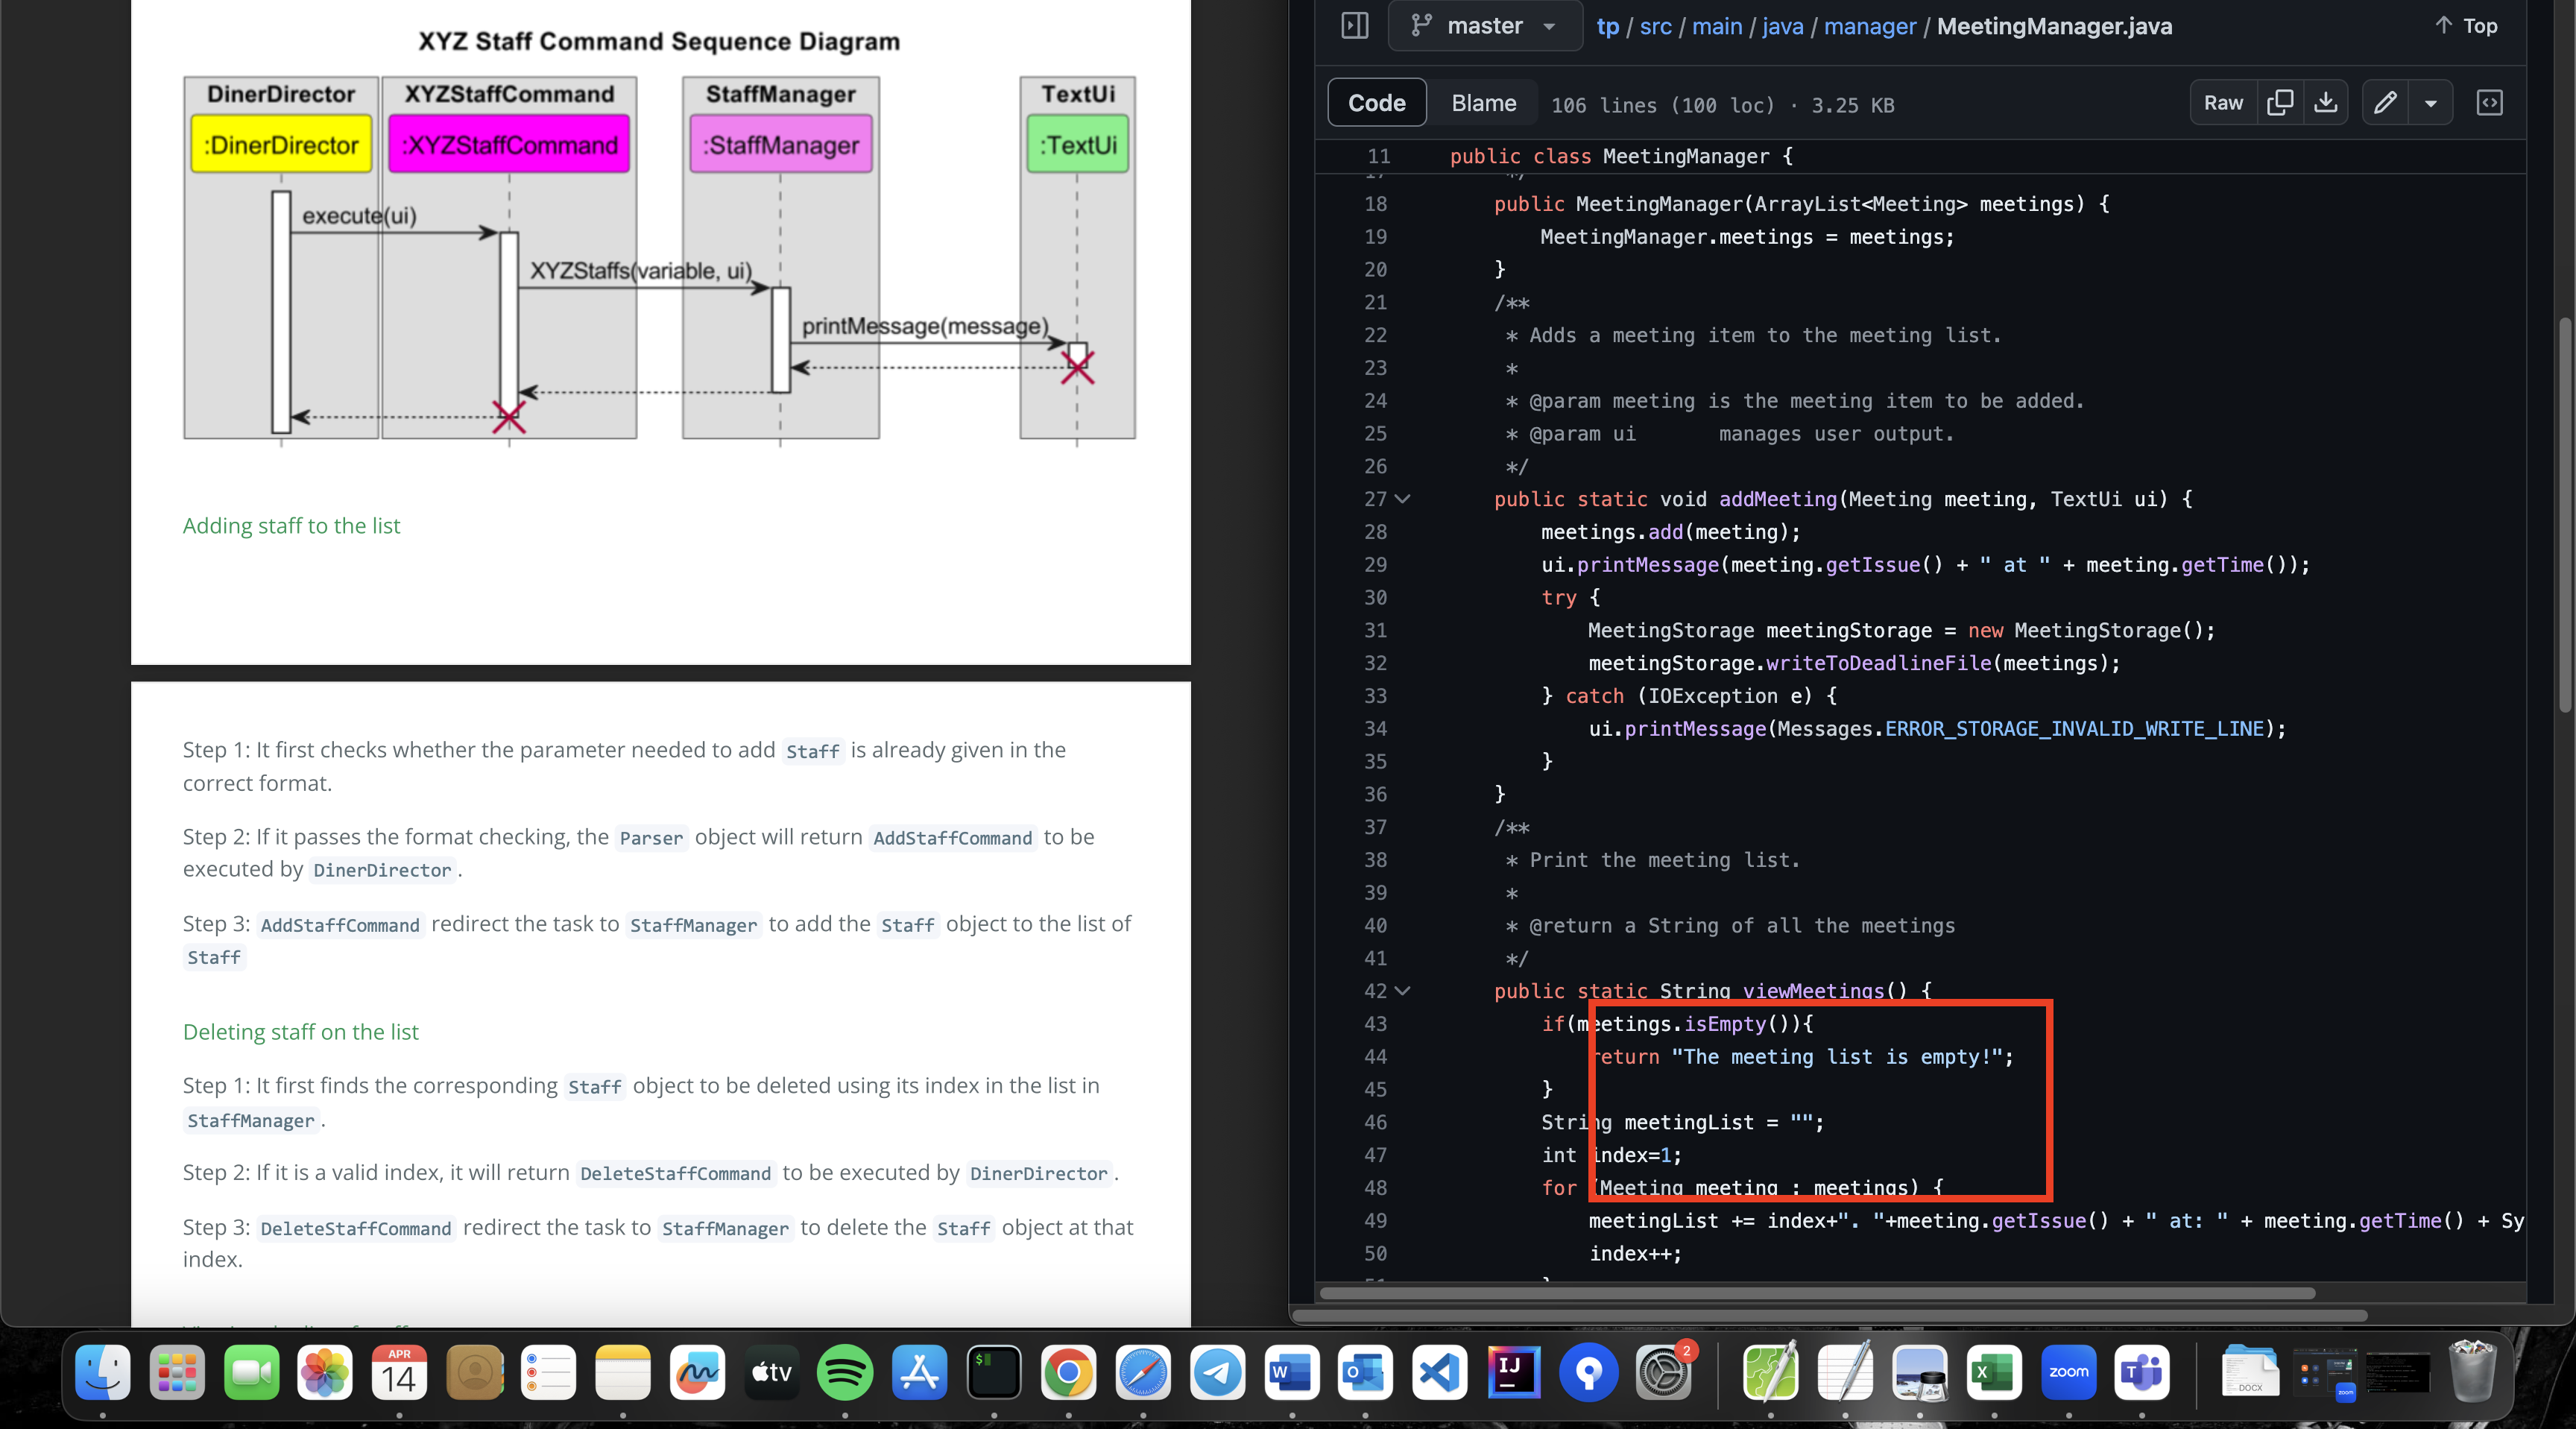The width and height of the screenshot is (2576, 1429).
Task: Collapse the viewMeetings method at line 42
Action: click(1403, 991)
